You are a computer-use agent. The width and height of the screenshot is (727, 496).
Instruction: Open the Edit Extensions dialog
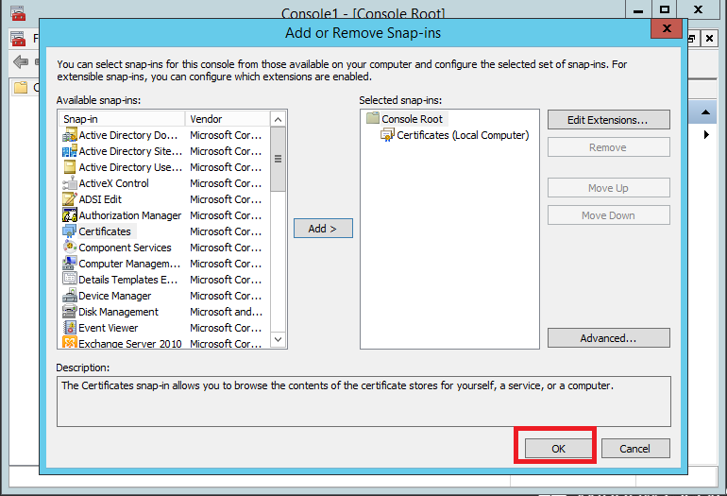pyautogui.click(x=608, y=120)
